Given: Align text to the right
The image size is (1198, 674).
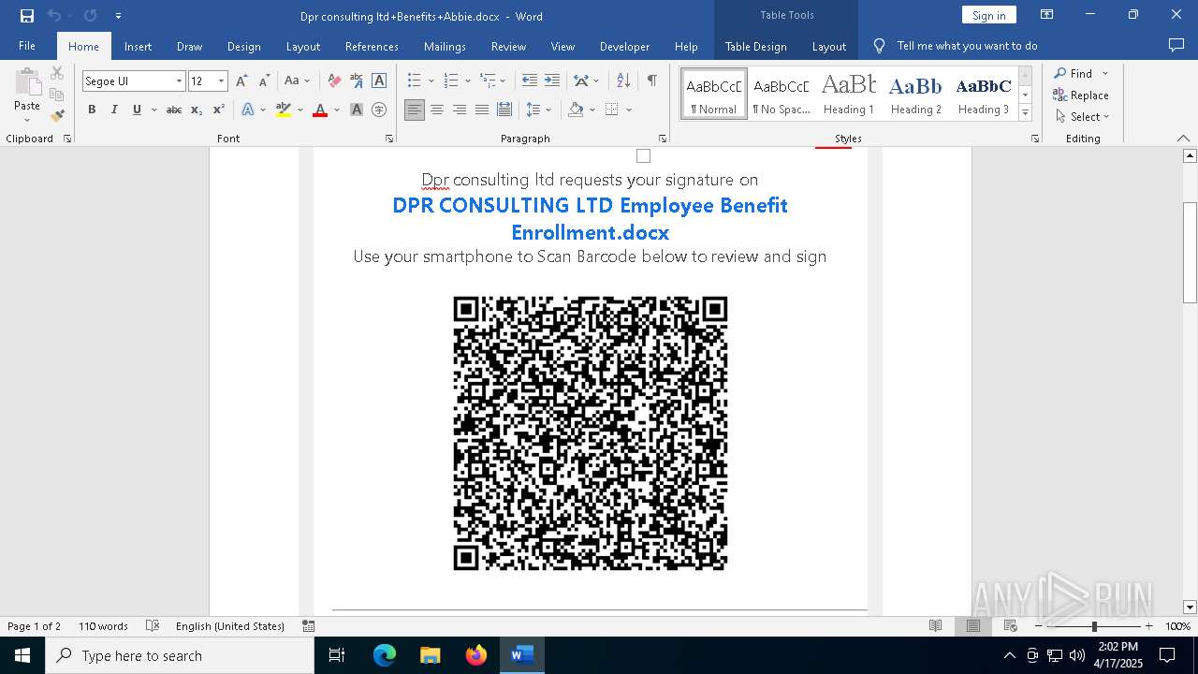Looking at the screenshot, I should (460, 110).
